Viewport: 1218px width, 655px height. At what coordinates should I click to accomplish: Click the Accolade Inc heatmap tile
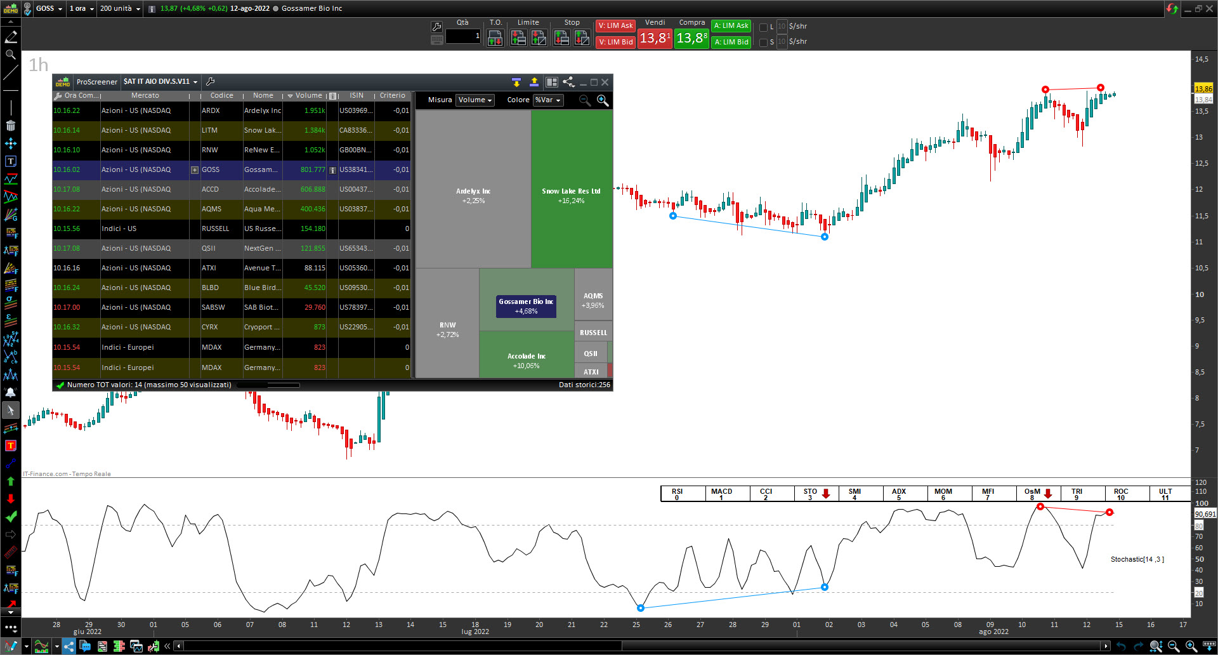coord(527,355)
